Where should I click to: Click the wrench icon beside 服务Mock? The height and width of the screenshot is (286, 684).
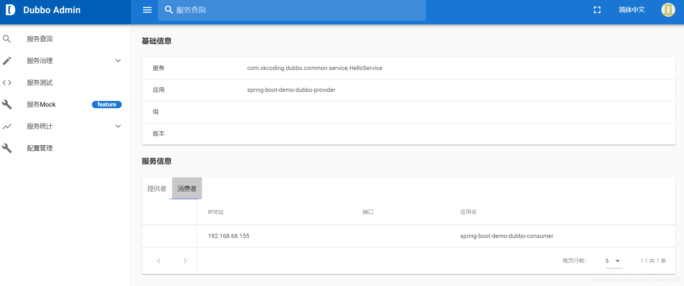(7, 105)
